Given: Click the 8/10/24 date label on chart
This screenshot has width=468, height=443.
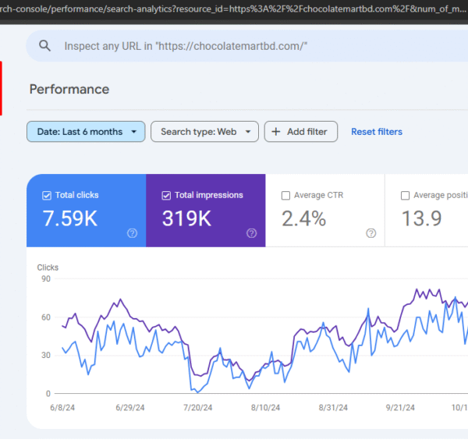Looking at the screenshot, I should pyautogui.click(x=265, y=407).
